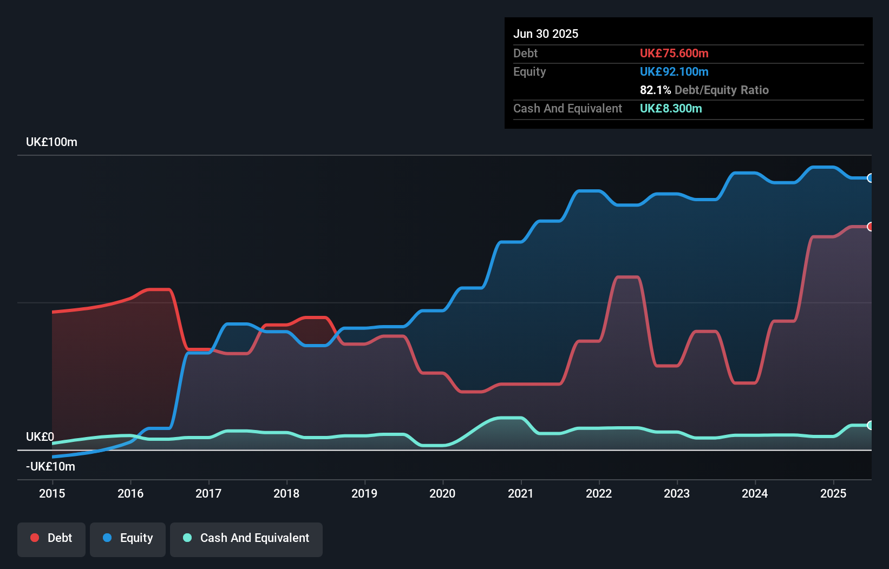The width and height of the screenshot is (889, 569).
Task: Select the 2025 x-axis label
Action: click(x=833, y=493)
